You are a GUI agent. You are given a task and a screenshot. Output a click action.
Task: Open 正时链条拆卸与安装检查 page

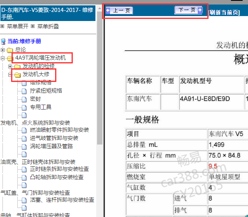[60, 169]
